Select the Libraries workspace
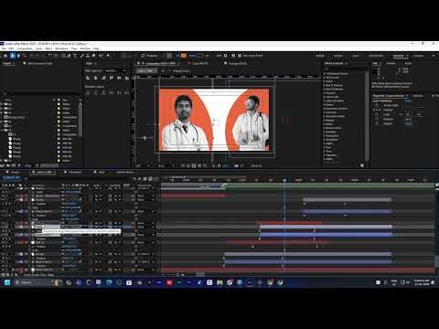Screen dimensions: 439x329 pos(418,56)
